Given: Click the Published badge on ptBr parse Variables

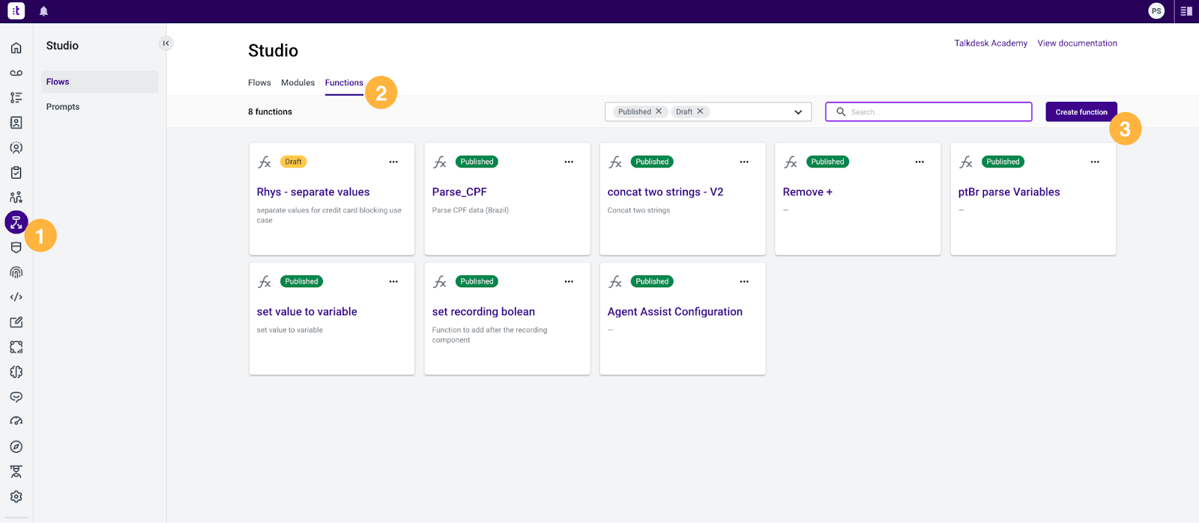Looking at the screenshot, I should tap(1003, 162).
